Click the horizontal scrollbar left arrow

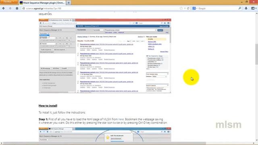point(2,143)
